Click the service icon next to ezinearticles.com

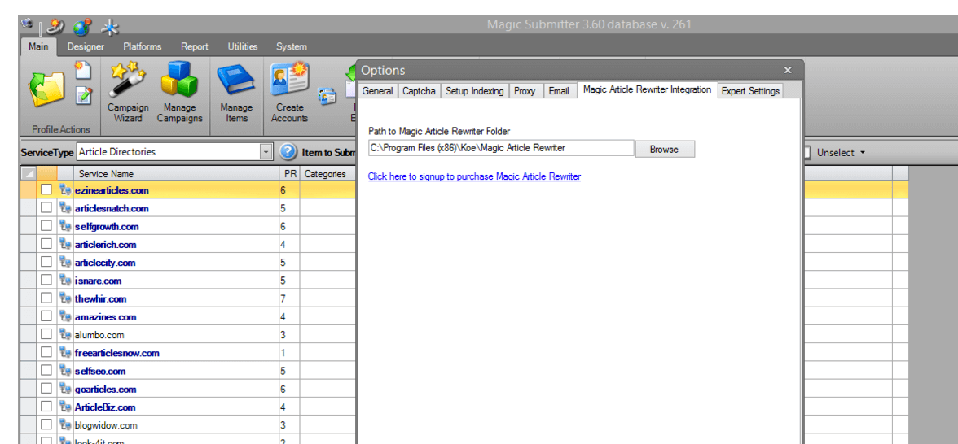[65, 190]
